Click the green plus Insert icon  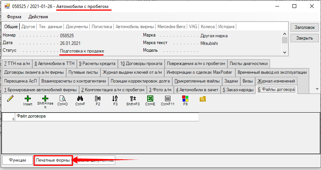tap(28, 99)
